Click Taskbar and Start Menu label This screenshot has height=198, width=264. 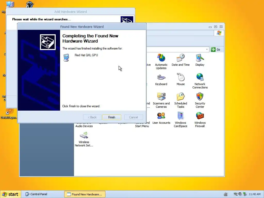[142, 125]
